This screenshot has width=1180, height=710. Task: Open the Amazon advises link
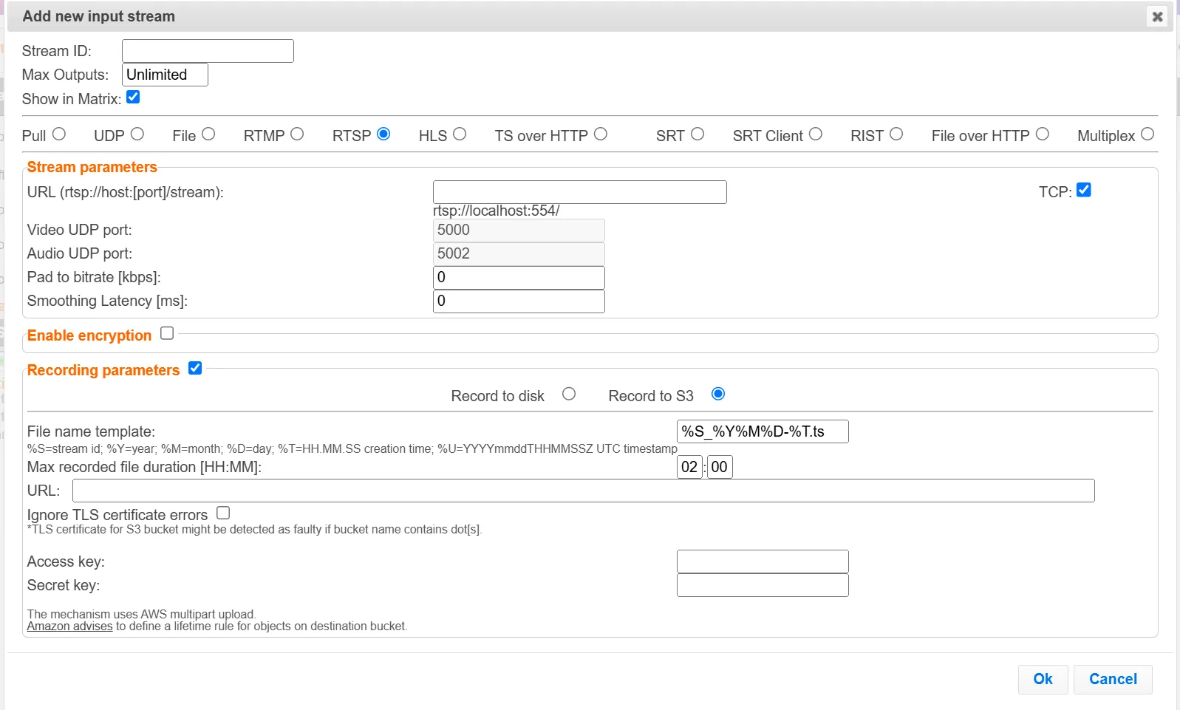click(x=69, y=627)
